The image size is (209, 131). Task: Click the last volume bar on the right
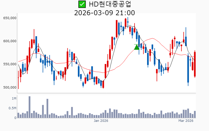(x=195, y=114)
